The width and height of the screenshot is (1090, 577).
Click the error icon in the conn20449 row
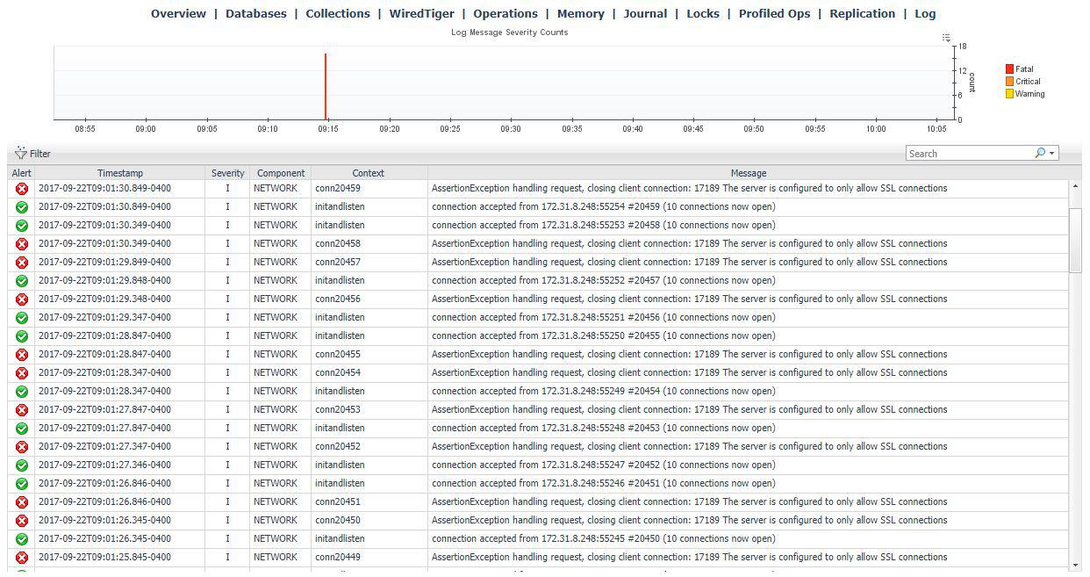(x=22, y=558)
